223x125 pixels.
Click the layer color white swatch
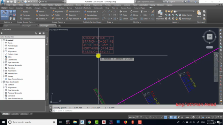pyautogui.click(x=175, y=11)
